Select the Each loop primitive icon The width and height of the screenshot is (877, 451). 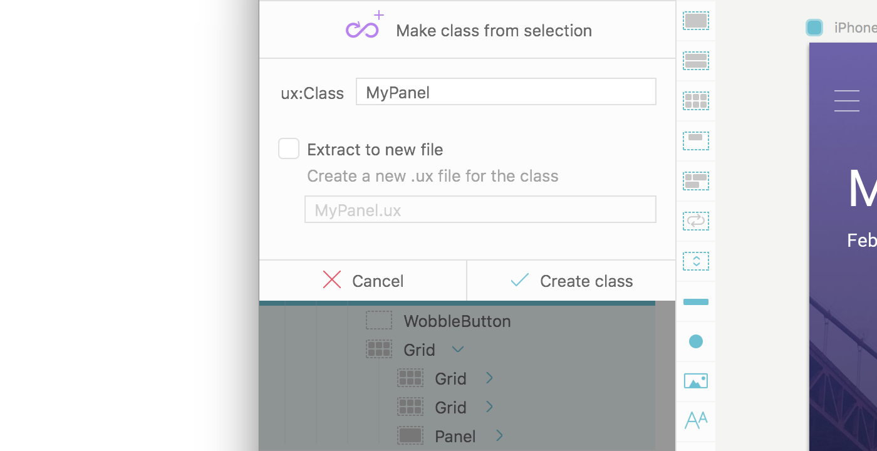695,221
